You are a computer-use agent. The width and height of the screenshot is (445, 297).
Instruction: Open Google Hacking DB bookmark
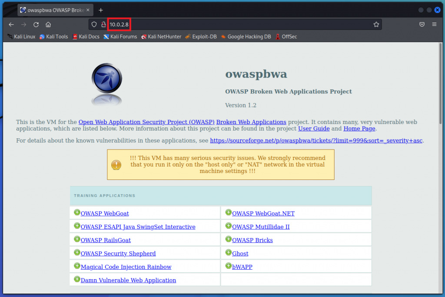[246, 36]
